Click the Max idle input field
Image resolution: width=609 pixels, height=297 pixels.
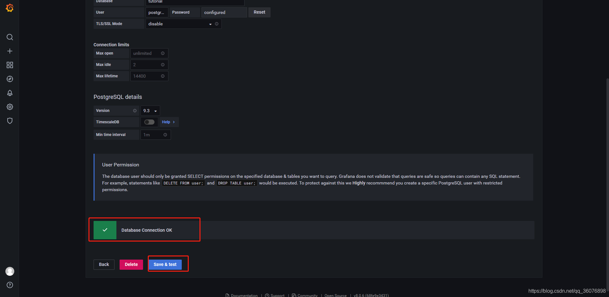149,65
